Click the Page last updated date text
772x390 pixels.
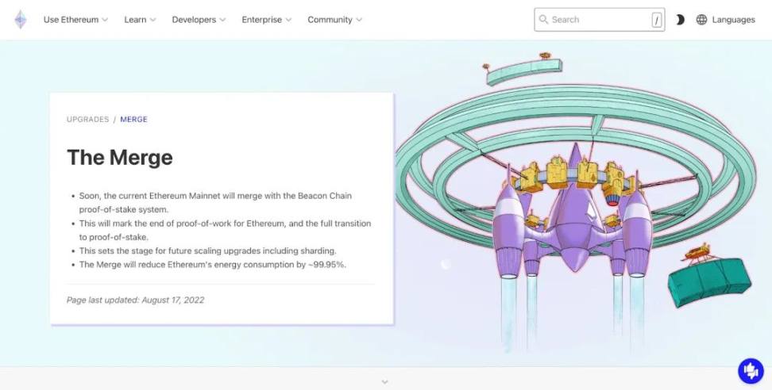pyautogui.click(x=135, y=300)
